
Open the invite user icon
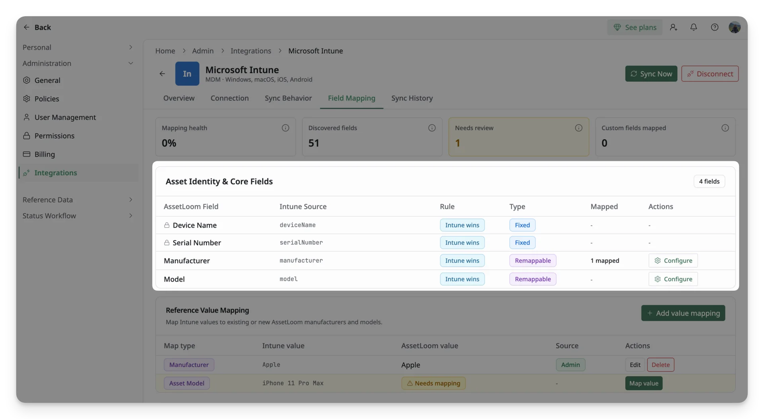[673, 27]
